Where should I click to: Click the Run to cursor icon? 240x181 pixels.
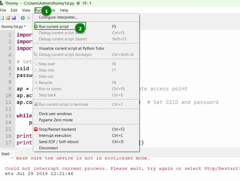coord(36,89)
